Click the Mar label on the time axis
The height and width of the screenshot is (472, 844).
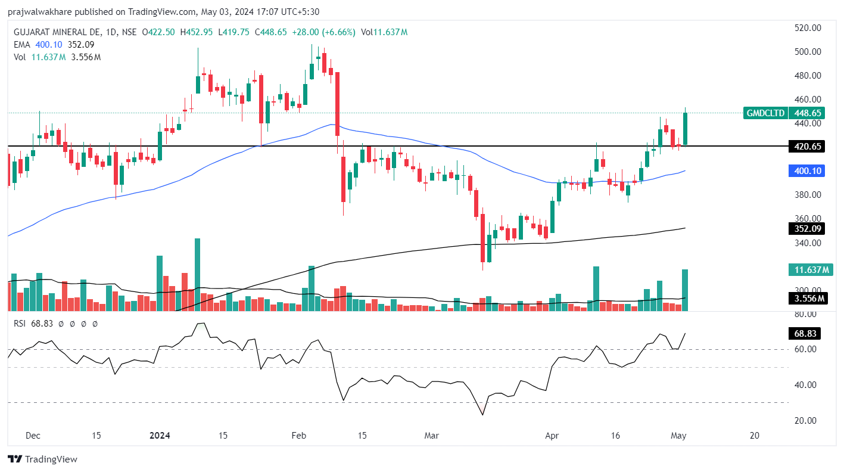coord(431,436)
